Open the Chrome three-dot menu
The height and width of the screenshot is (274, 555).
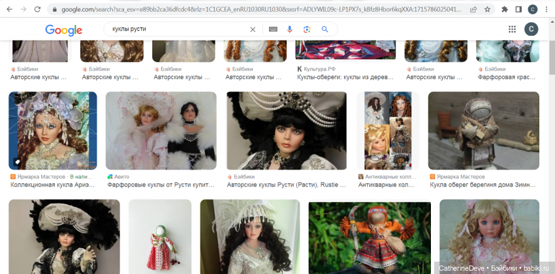(x=547, y=9)
